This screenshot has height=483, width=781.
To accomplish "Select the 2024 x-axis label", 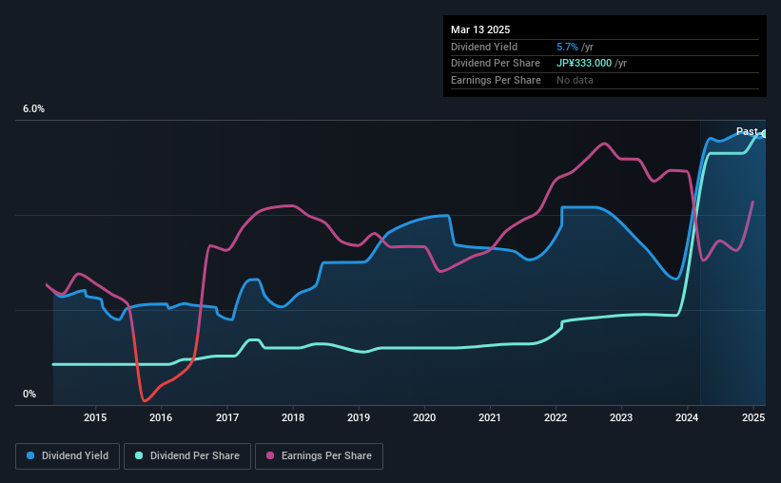I will [687, 417].
